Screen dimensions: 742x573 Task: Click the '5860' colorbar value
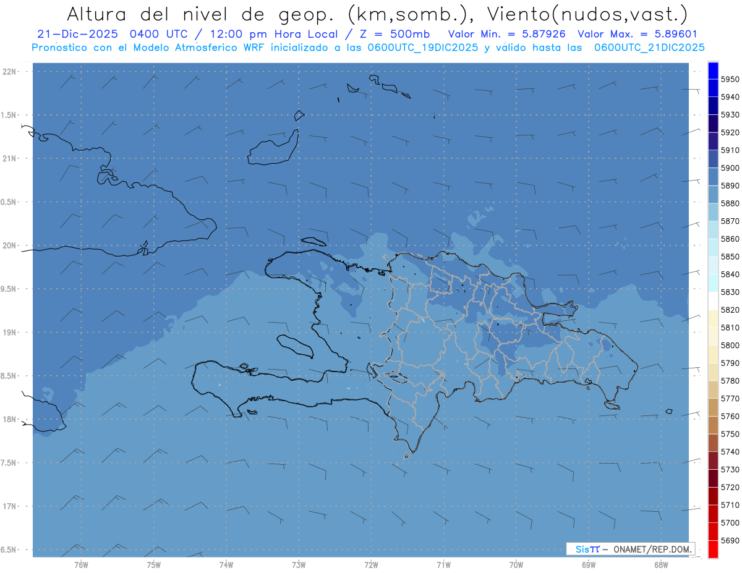[x=730, y=239]
